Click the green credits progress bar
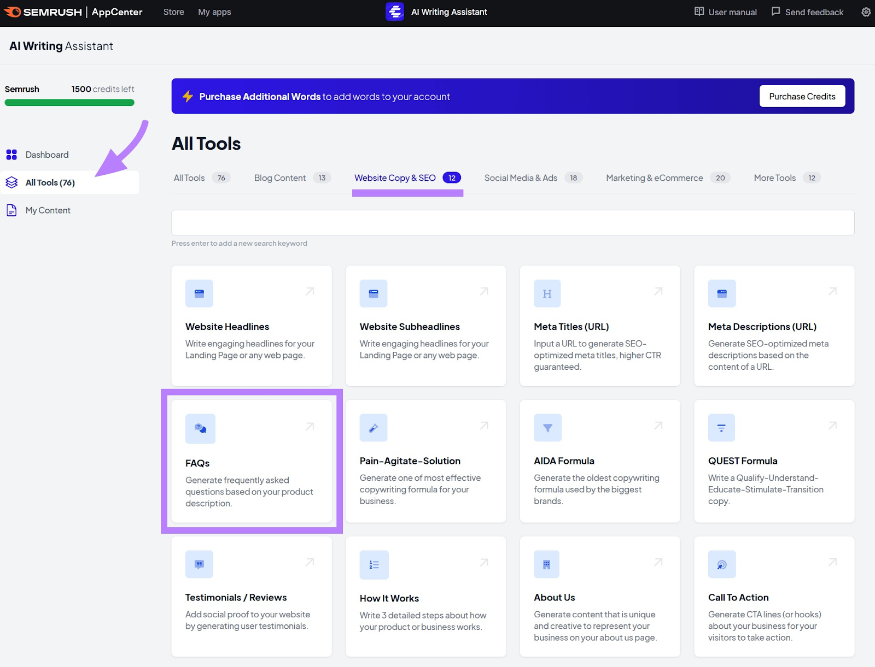Viewport: 875px width, 667px height. (x=69, y=103)
